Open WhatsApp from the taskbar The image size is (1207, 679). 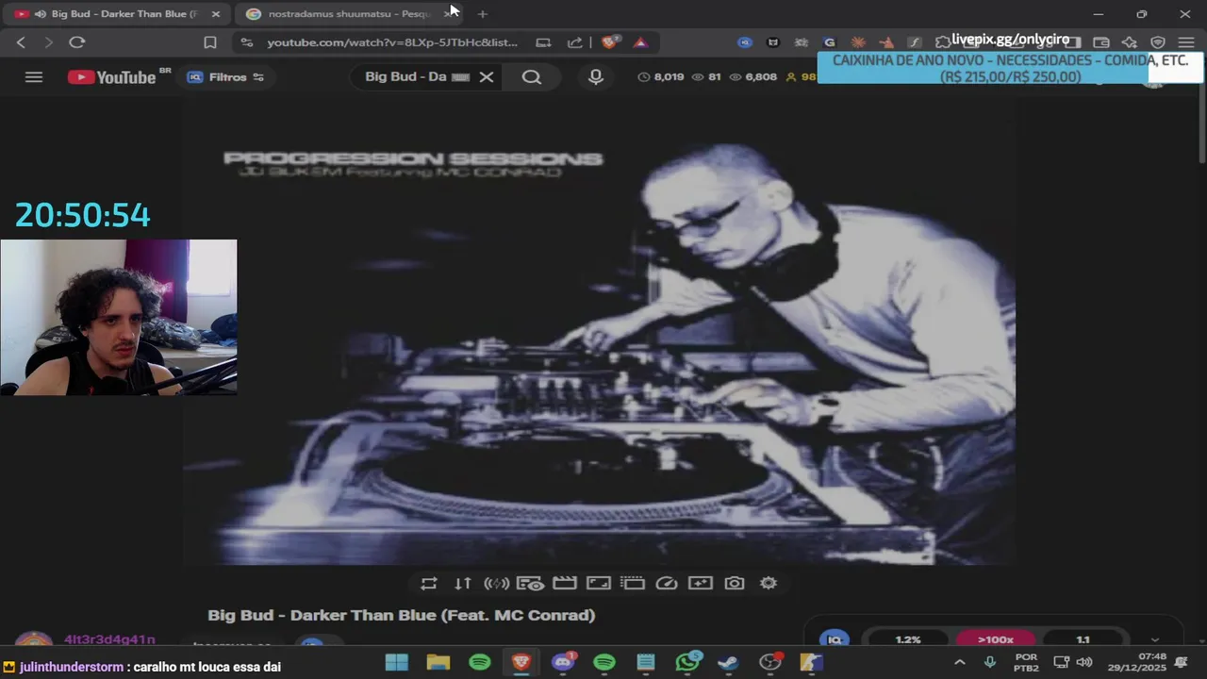click(687, 663)
